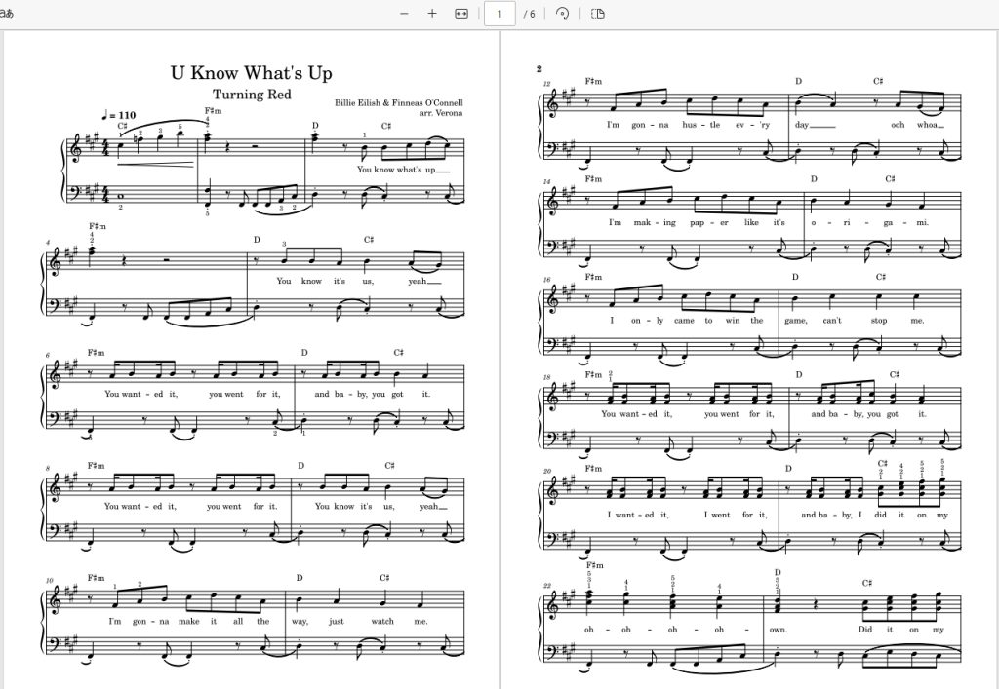The image size is (999, 689).
Task: Rotate the document with the rotate icon
Action: tap(562, 14)
